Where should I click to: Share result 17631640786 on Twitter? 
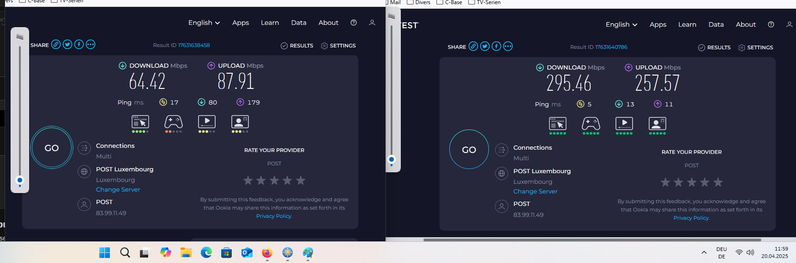coord(485,47)
